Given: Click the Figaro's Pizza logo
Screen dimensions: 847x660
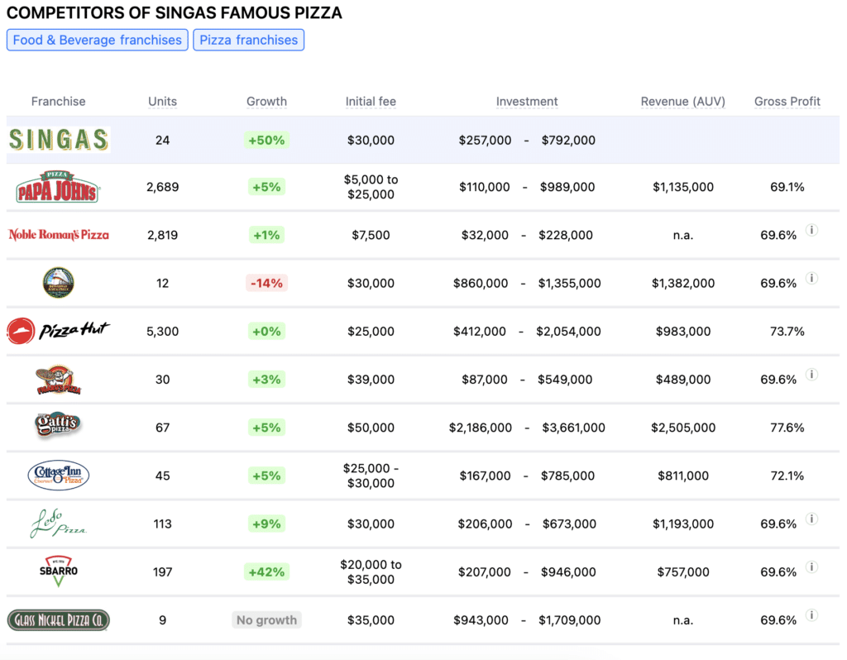Looking at the screenshot, I should 59,379.
